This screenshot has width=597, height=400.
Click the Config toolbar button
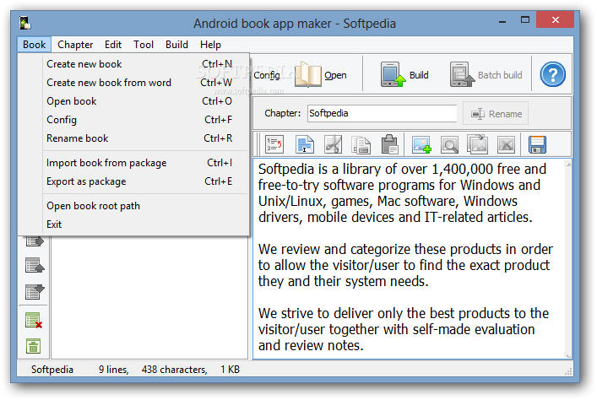pyautogui.click(x=267, y=75)
